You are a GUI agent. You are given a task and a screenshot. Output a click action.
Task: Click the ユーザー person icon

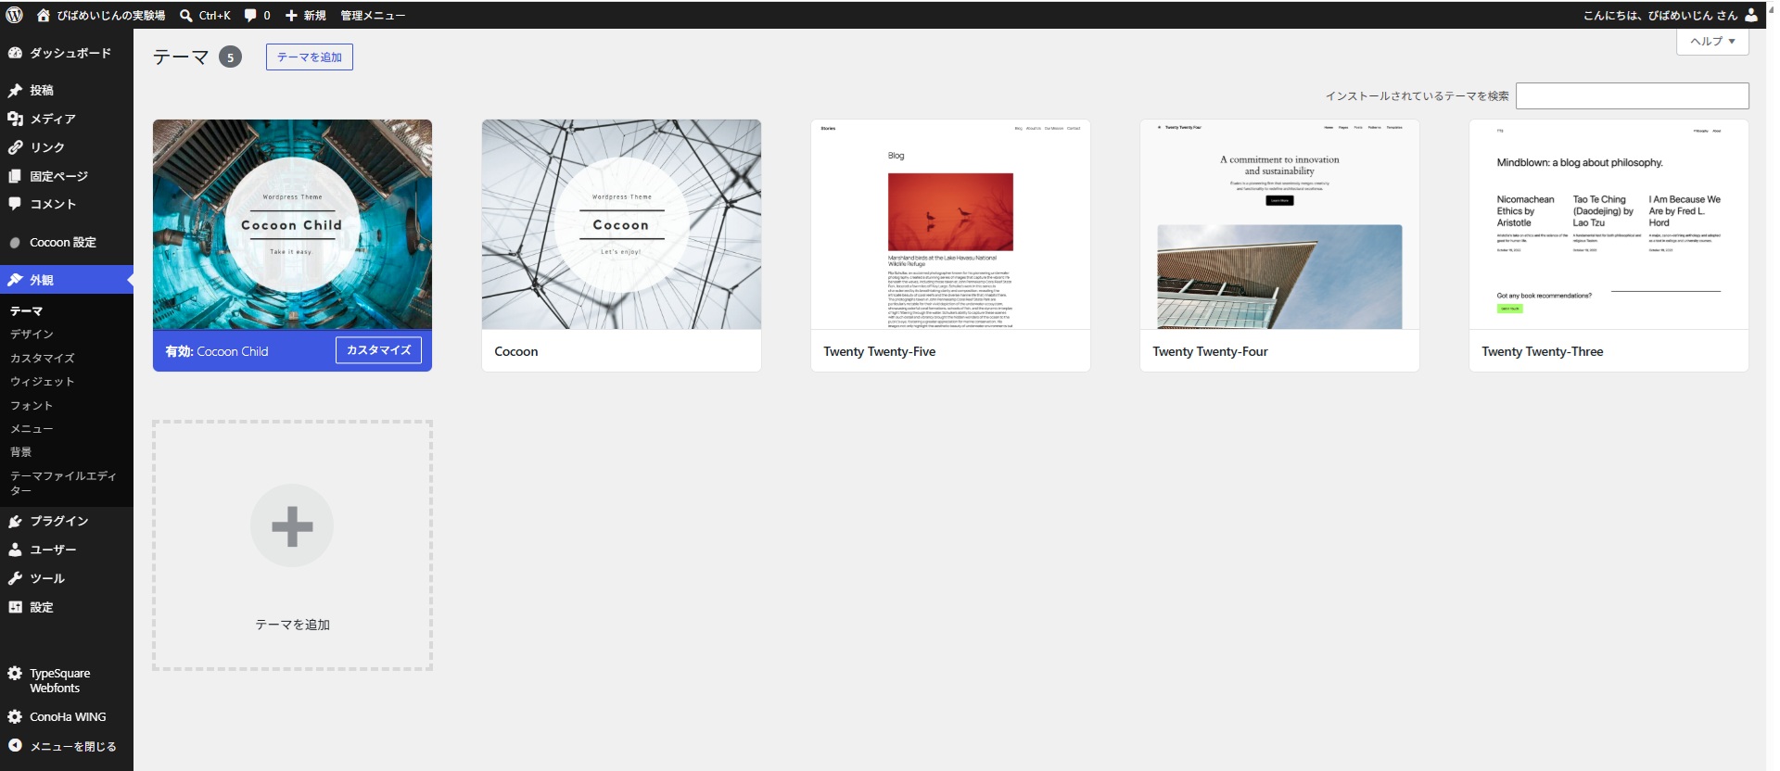[x=15, y=550]
